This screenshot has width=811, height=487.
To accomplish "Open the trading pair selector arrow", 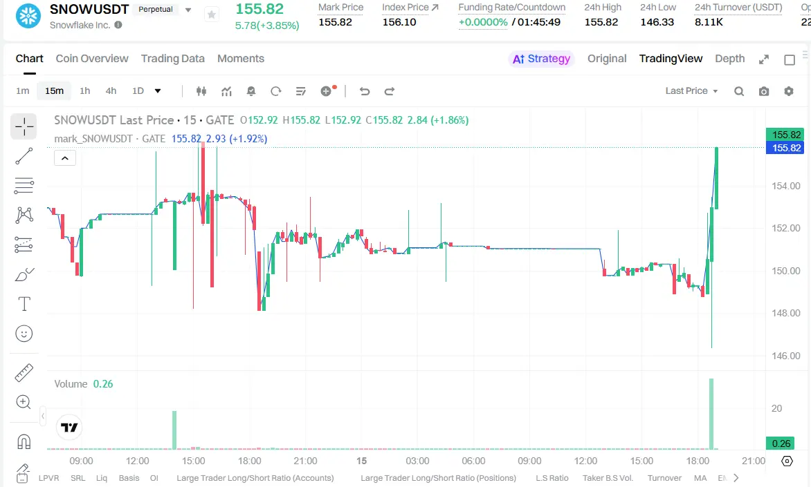I will (188, 10).
